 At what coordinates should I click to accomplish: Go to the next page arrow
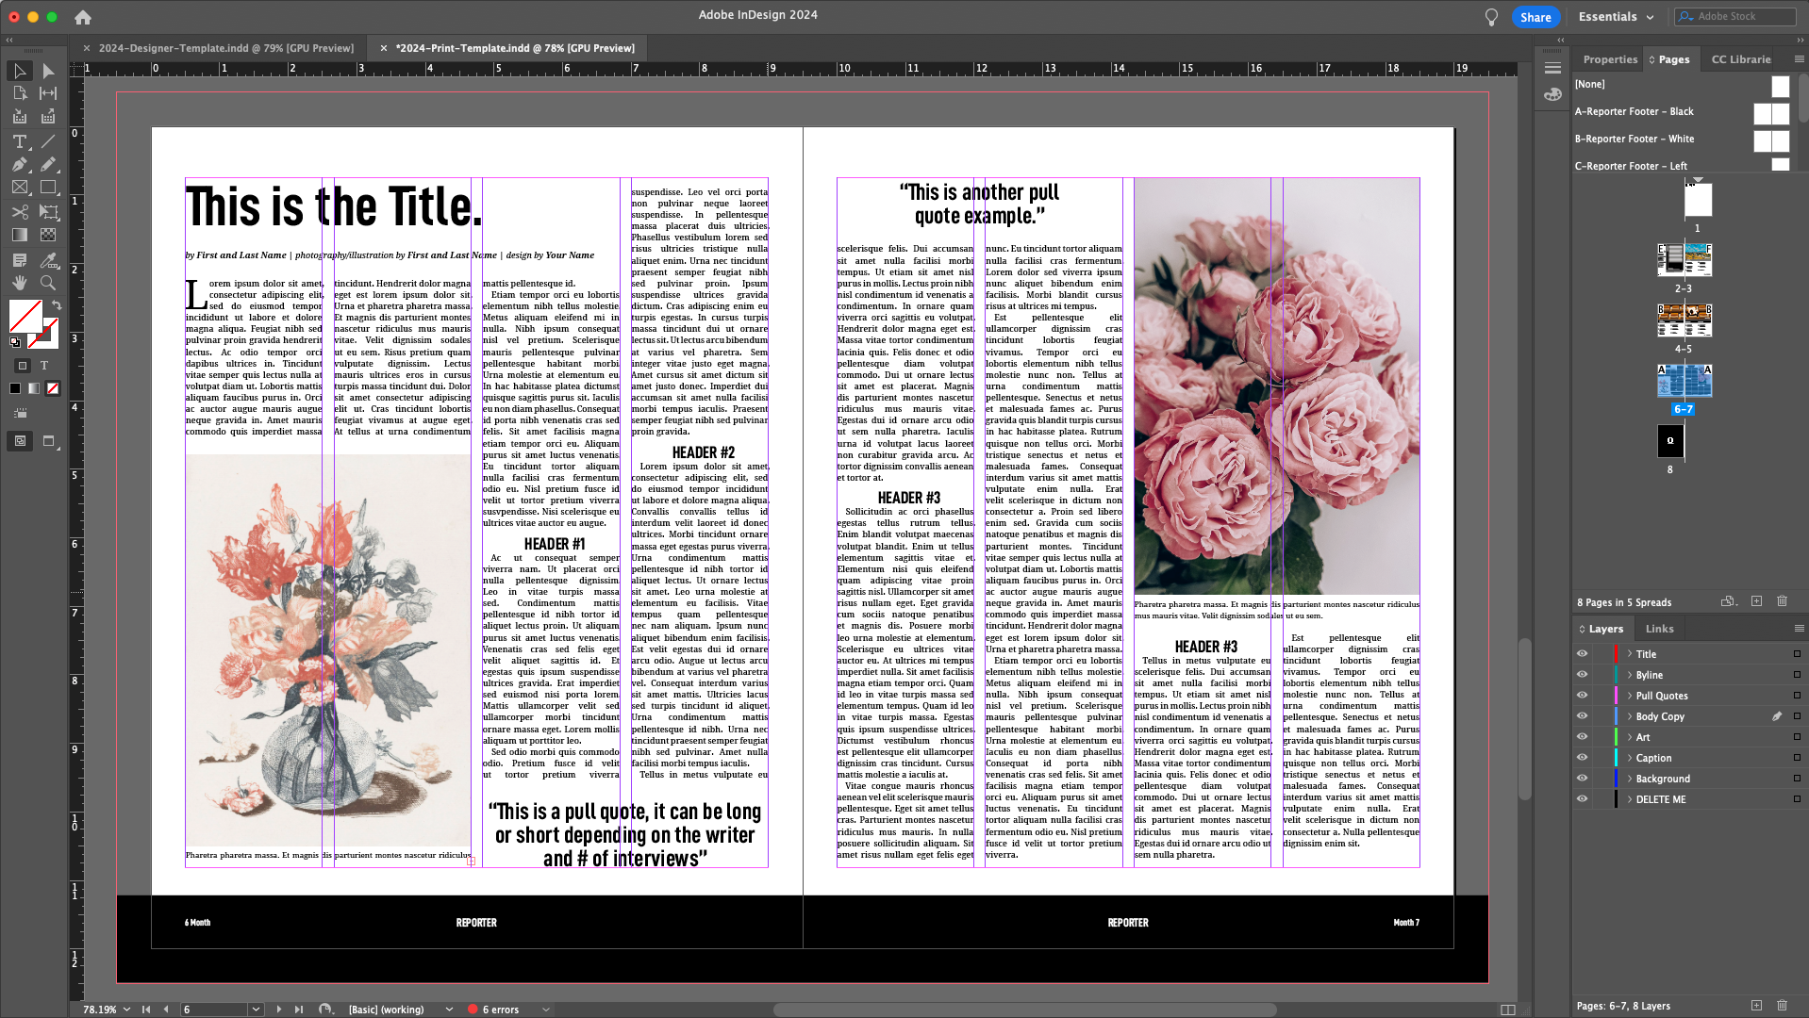[x=279, y=1010]
